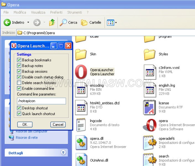The height and width of the screenshot is (166, 195).
Task: Select the c3nform.vxml file name text
Action: coord(169,68)
